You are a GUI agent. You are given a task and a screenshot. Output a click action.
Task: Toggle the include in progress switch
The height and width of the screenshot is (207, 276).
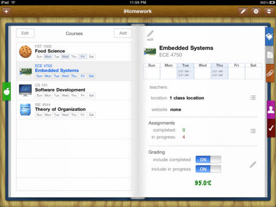[x=208, y=169]
